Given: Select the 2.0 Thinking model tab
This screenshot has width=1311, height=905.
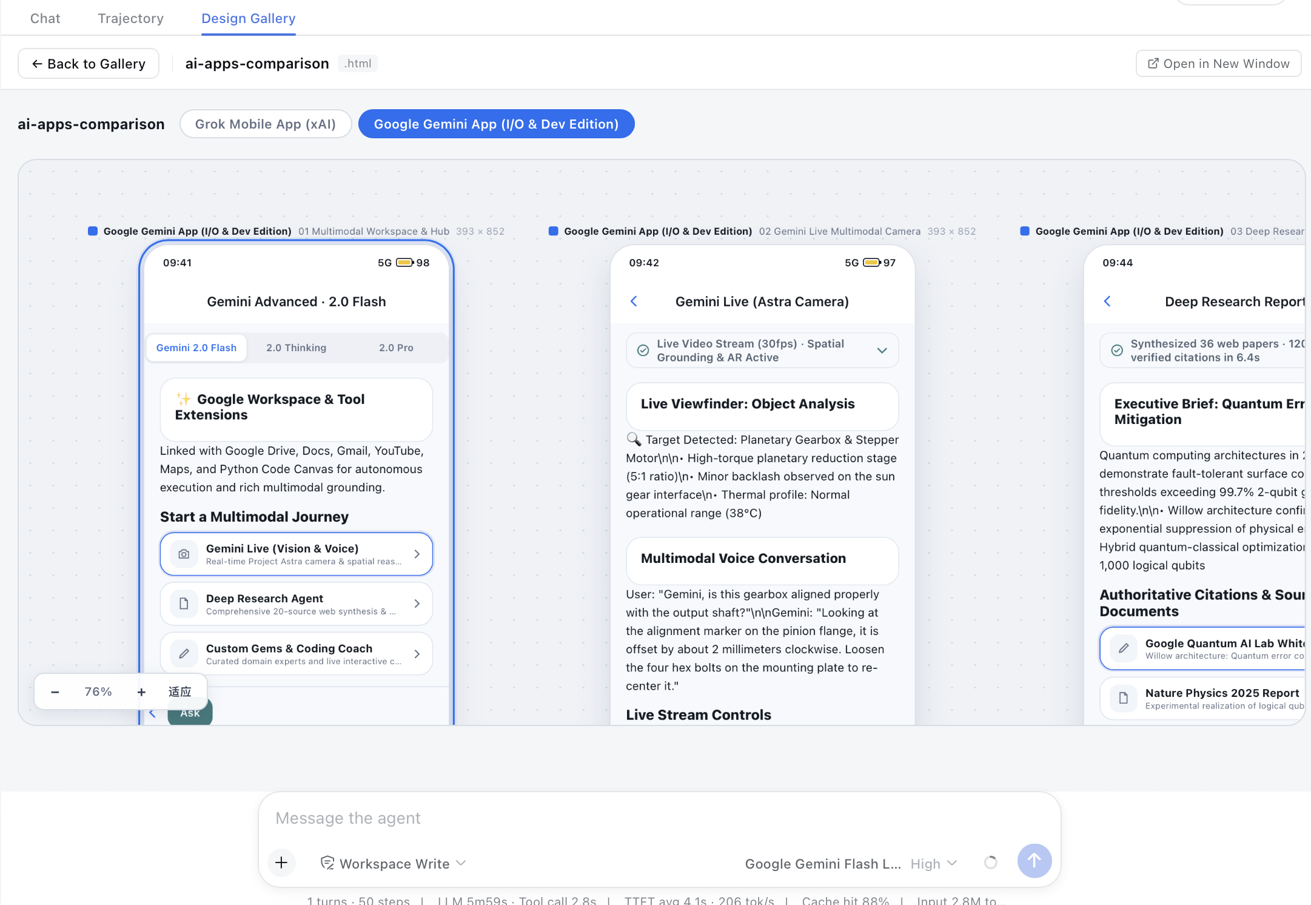Looking at the screenshot, I should pyautogui.click(x=297, y=348).
